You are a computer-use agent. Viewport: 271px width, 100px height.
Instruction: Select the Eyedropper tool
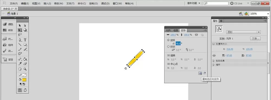[x=20, y=64]
